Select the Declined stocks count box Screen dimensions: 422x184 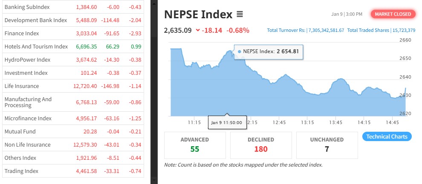tap(261, 144)
